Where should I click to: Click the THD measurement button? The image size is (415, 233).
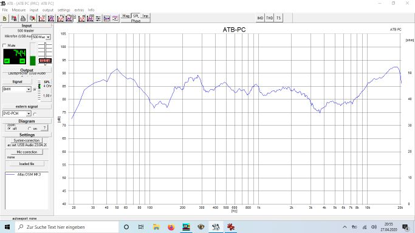coord(269,18)
